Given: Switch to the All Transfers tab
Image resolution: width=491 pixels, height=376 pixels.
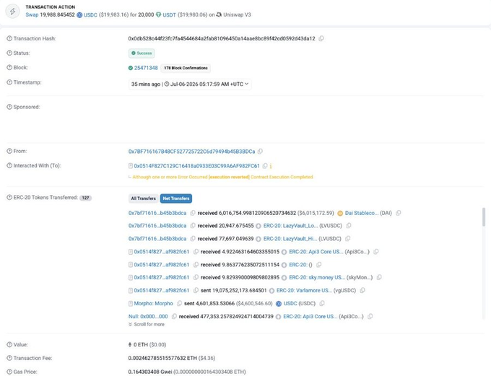Looking at the screenshot, I should pyautogui.click(x=143, y=198).
